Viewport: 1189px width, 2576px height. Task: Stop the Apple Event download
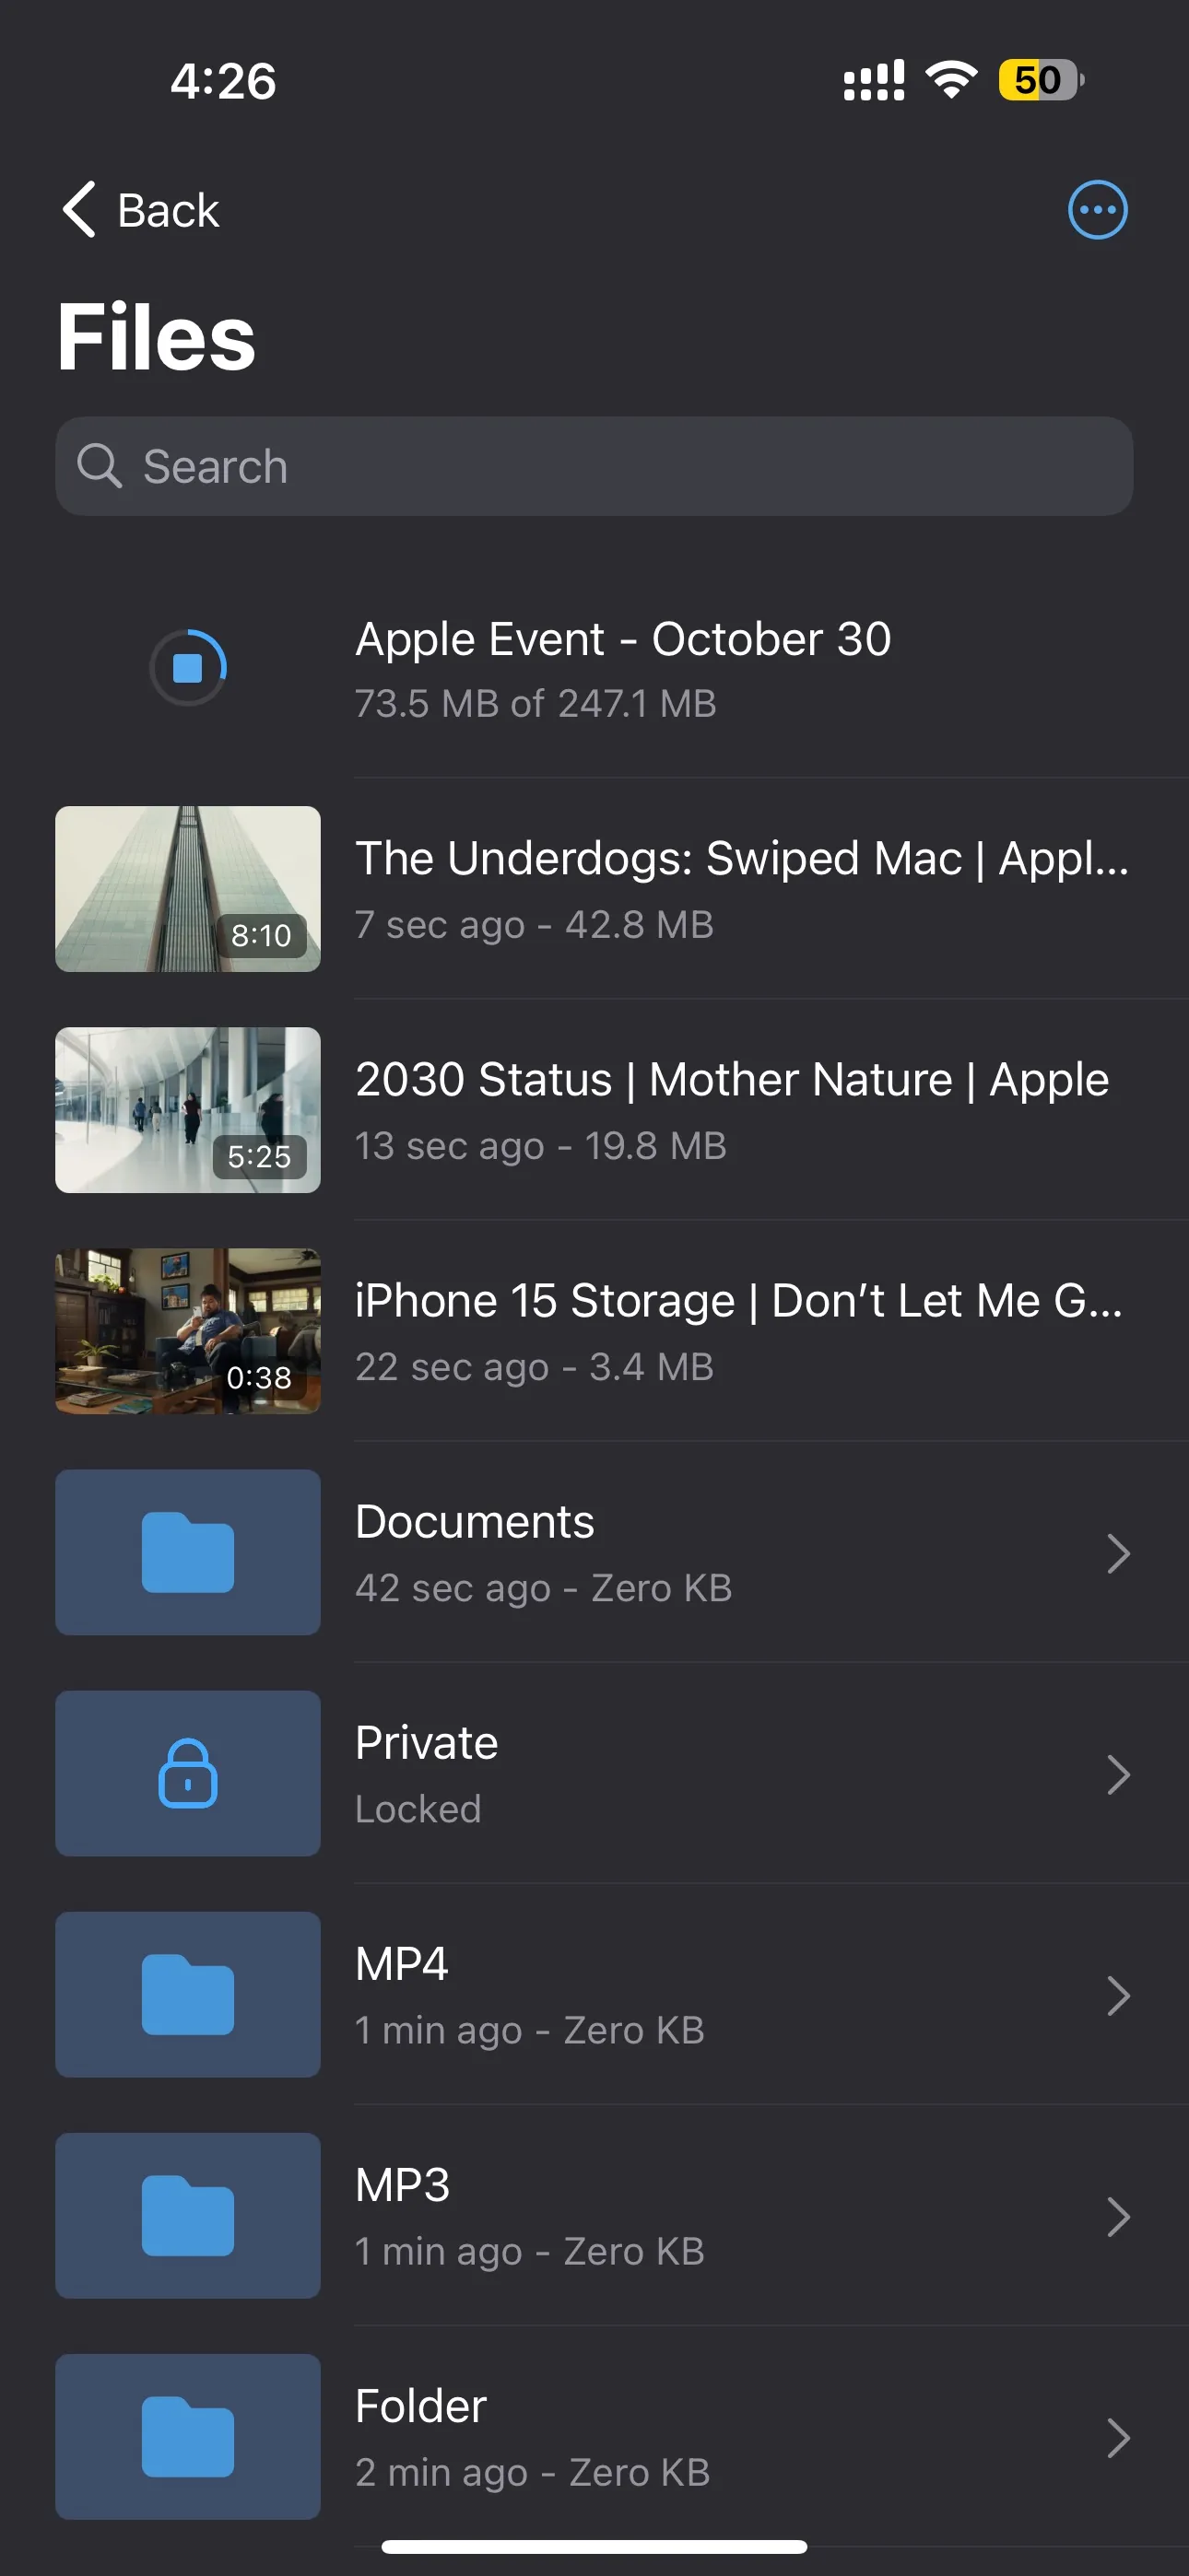(188, 667)
